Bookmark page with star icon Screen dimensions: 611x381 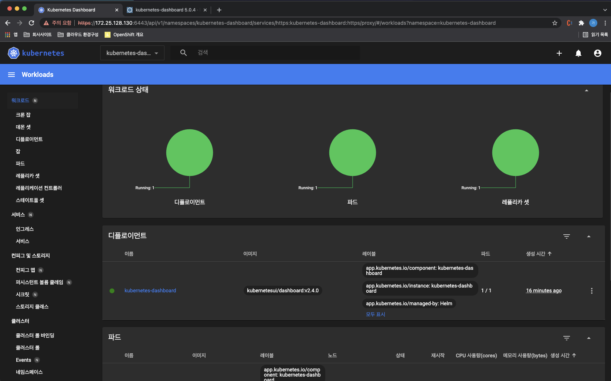point(555,23)
